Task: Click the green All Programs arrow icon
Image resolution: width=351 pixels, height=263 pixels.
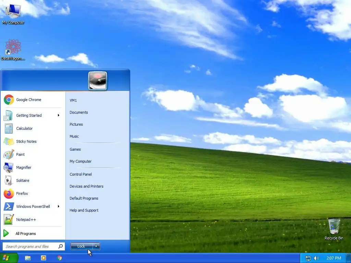Action: (6, 234)
